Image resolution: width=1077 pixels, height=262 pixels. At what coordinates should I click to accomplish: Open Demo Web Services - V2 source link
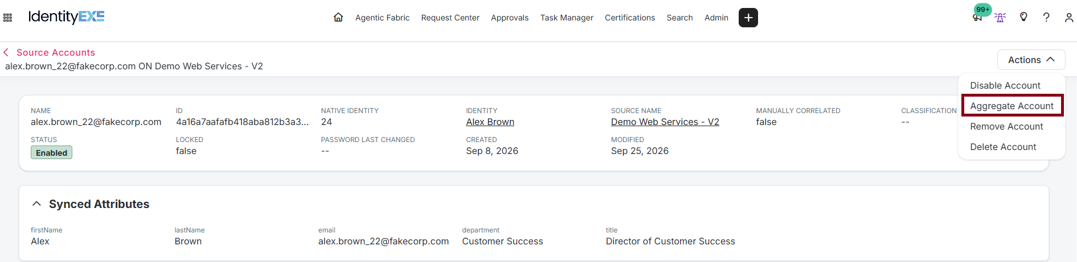pyautogui.click(x=665, y=122)
